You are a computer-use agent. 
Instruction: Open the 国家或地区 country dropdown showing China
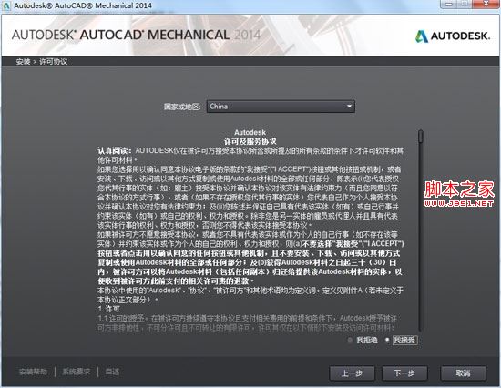point(281,107)
